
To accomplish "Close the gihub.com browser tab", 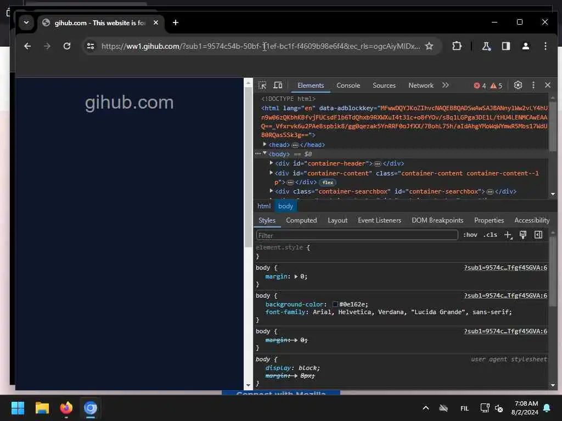I will tap(155, 22).
